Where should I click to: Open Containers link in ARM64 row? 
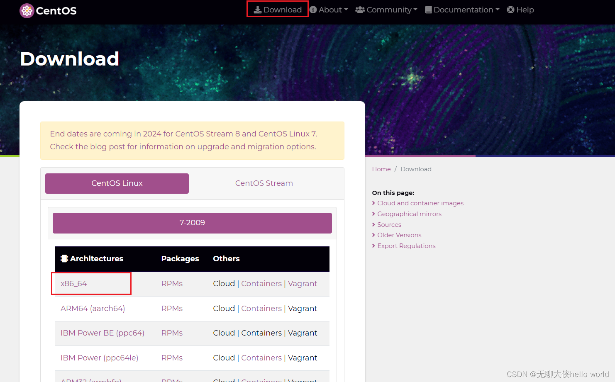[261, 309]
